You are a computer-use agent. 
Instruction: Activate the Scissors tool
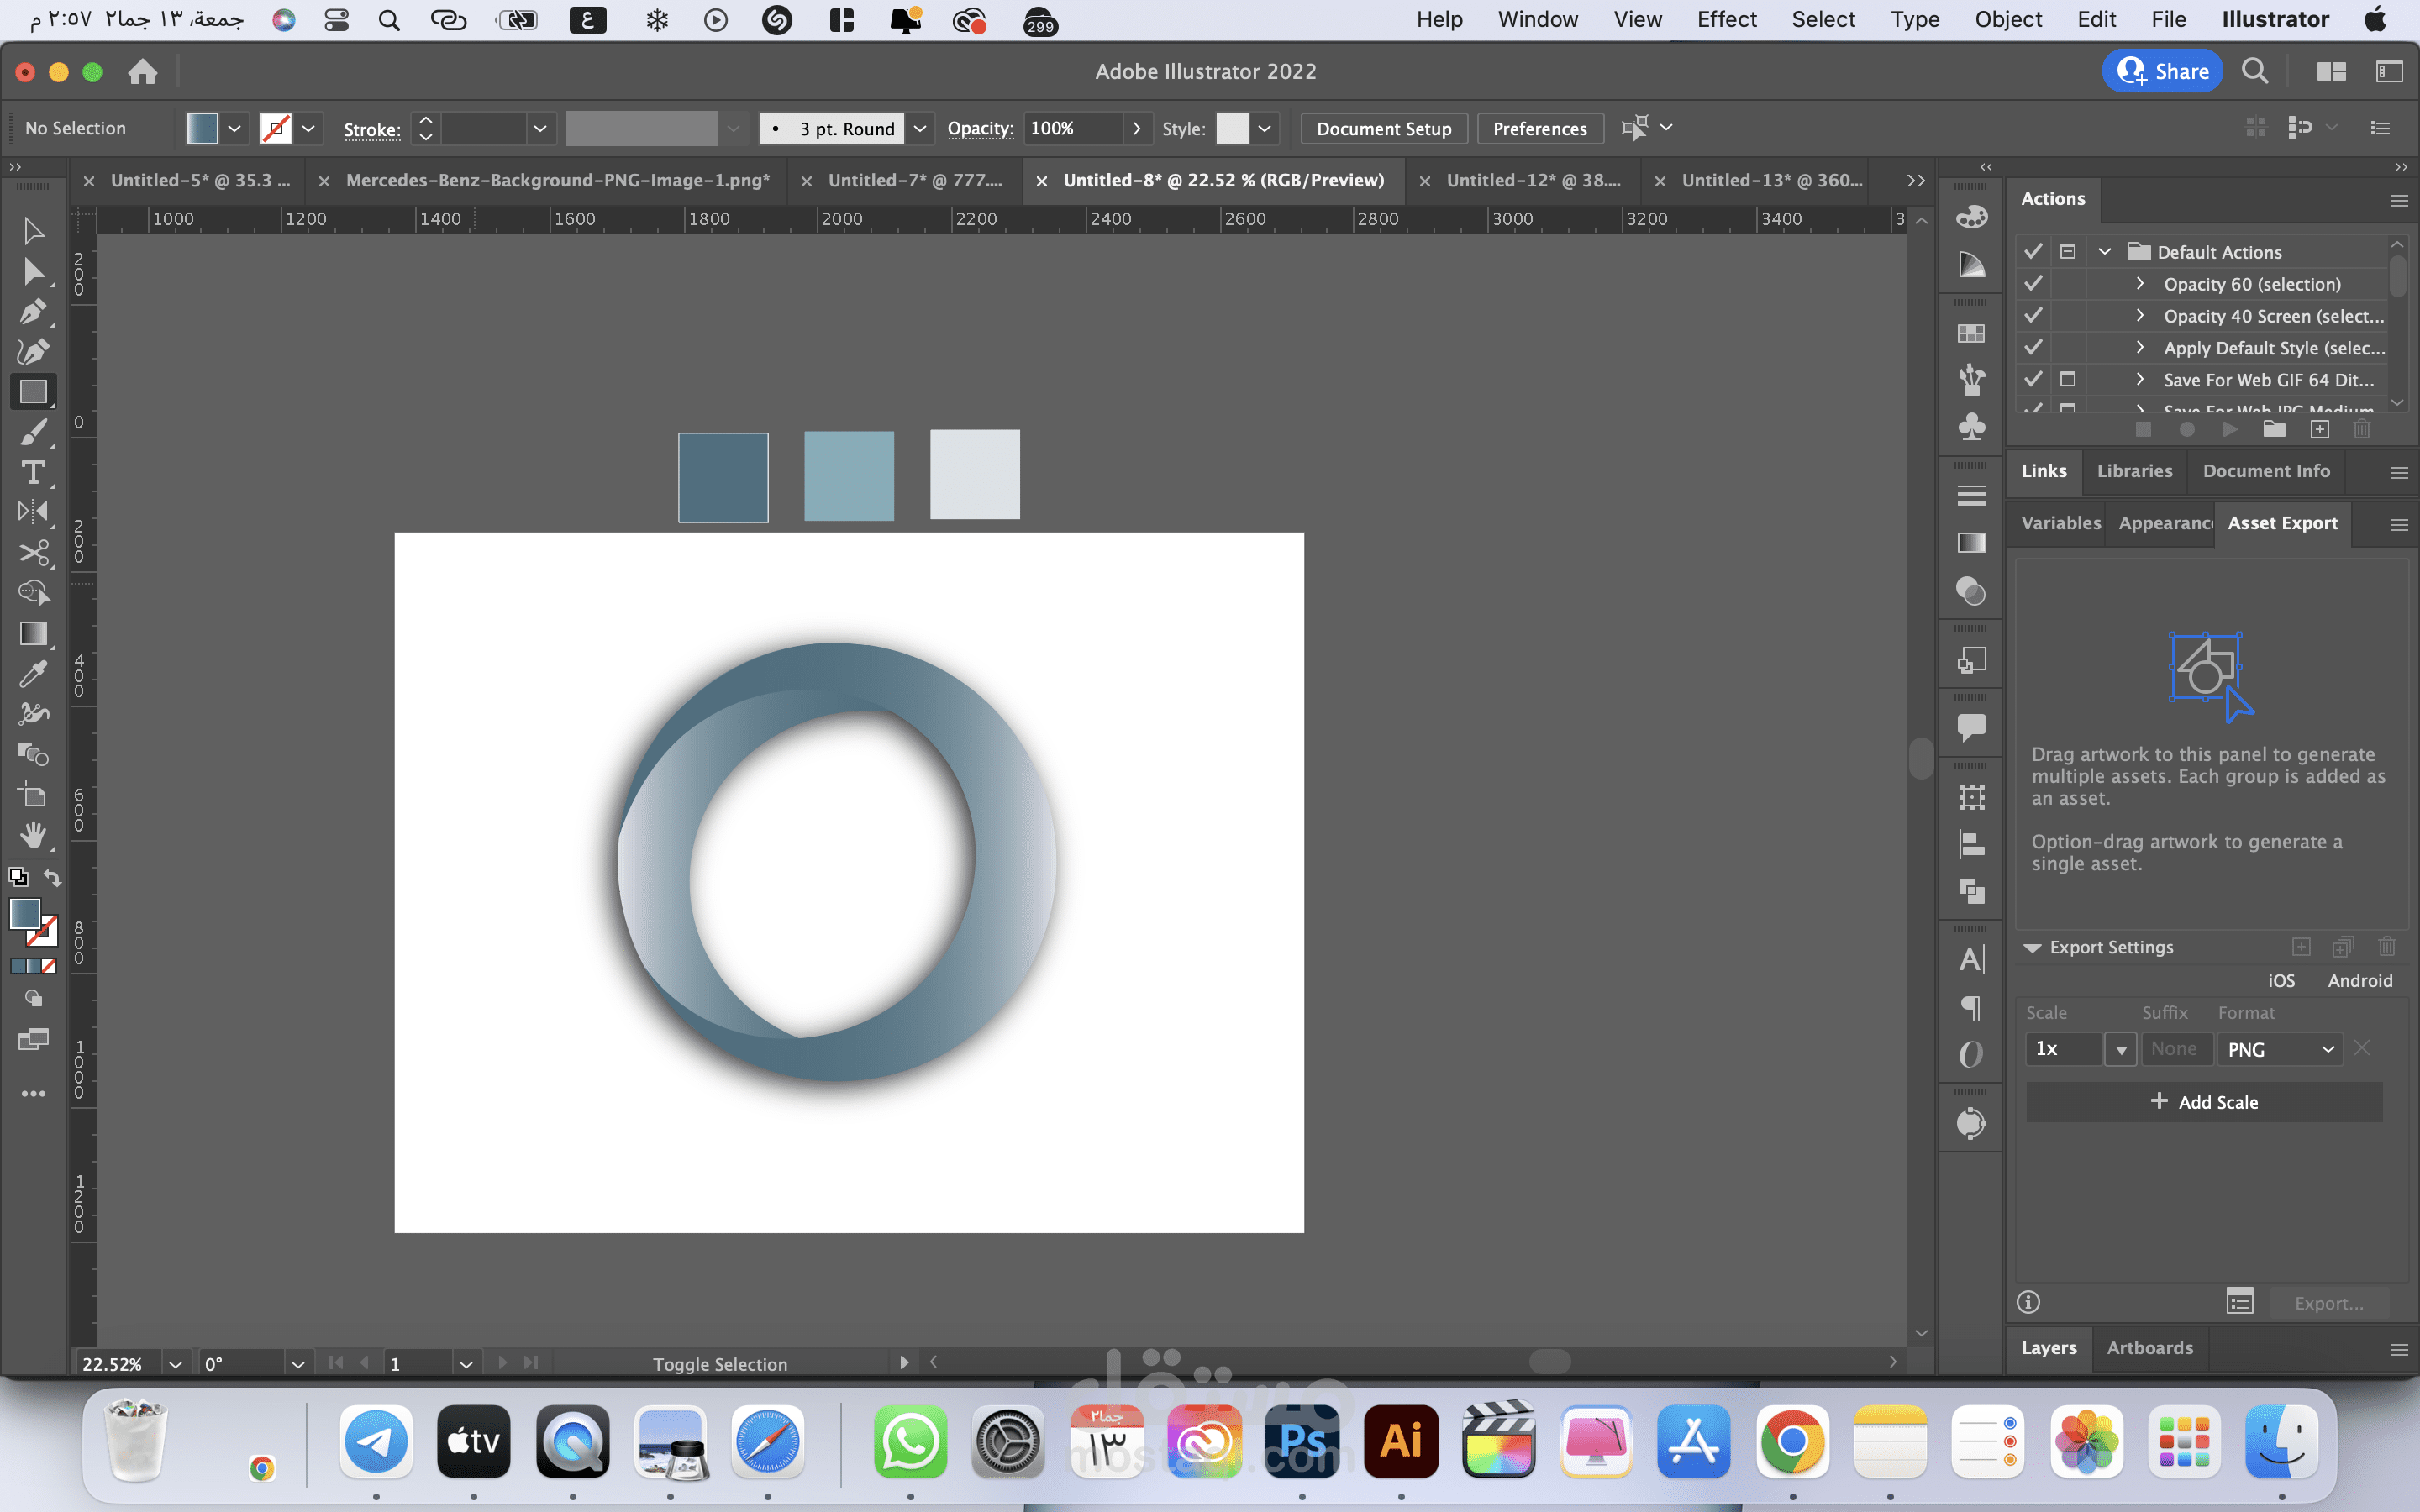point(33,553)
